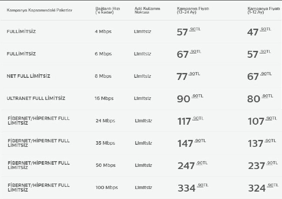Click 'Limitsiz' in the 16 Mbps row
Screen dimensions: 282x199
tap(143, 98)
